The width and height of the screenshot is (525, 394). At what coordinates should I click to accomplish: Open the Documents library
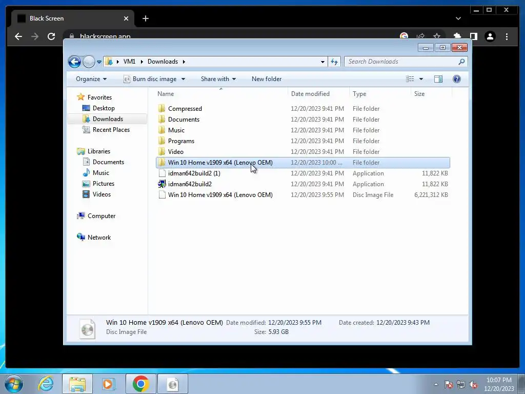coord(108,162)
